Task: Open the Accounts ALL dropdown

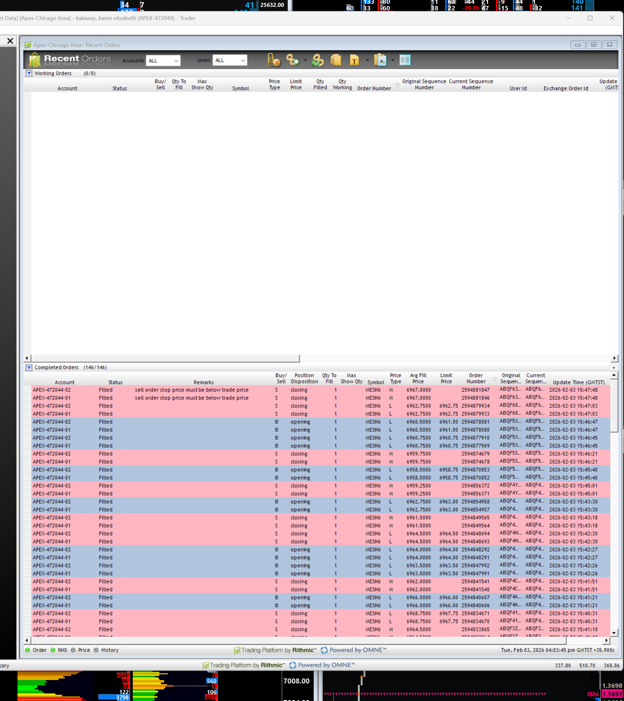Action: pos(163,61)
